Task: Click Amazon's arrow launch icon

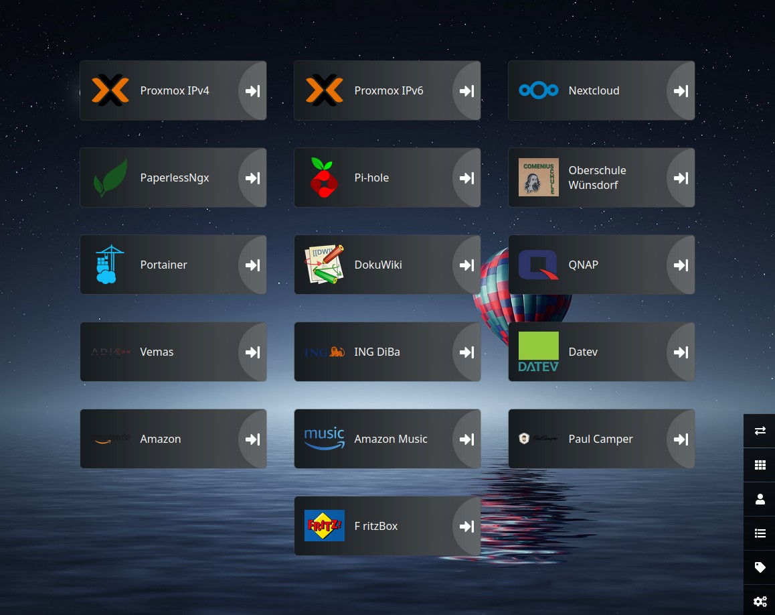Action: (x=252, y=439)
